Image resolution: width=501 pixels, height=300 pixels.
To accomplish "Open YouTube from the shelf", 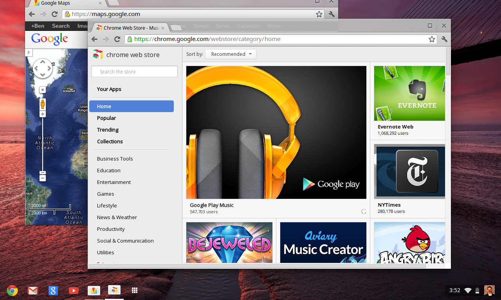I will coord(74,290).
